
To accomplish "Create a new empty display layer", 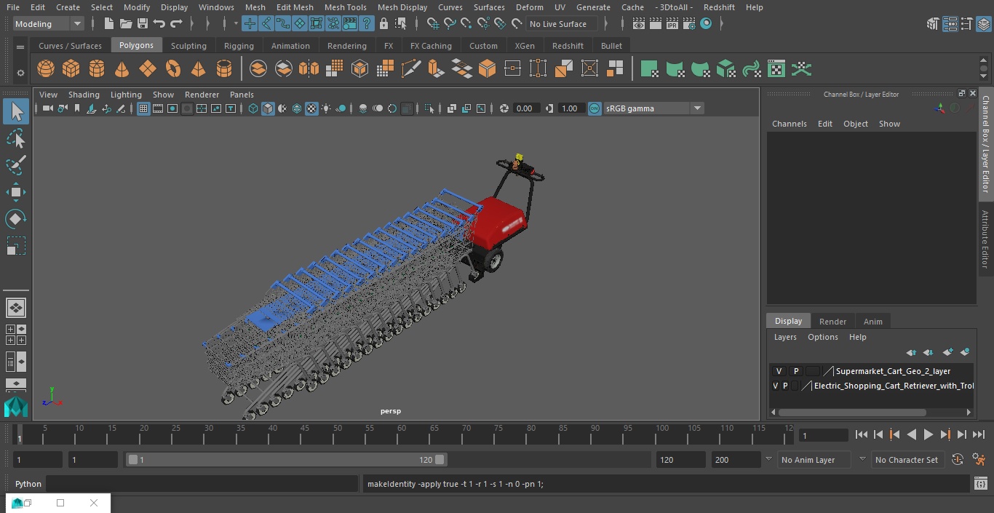I will click(x=947, y=352).
